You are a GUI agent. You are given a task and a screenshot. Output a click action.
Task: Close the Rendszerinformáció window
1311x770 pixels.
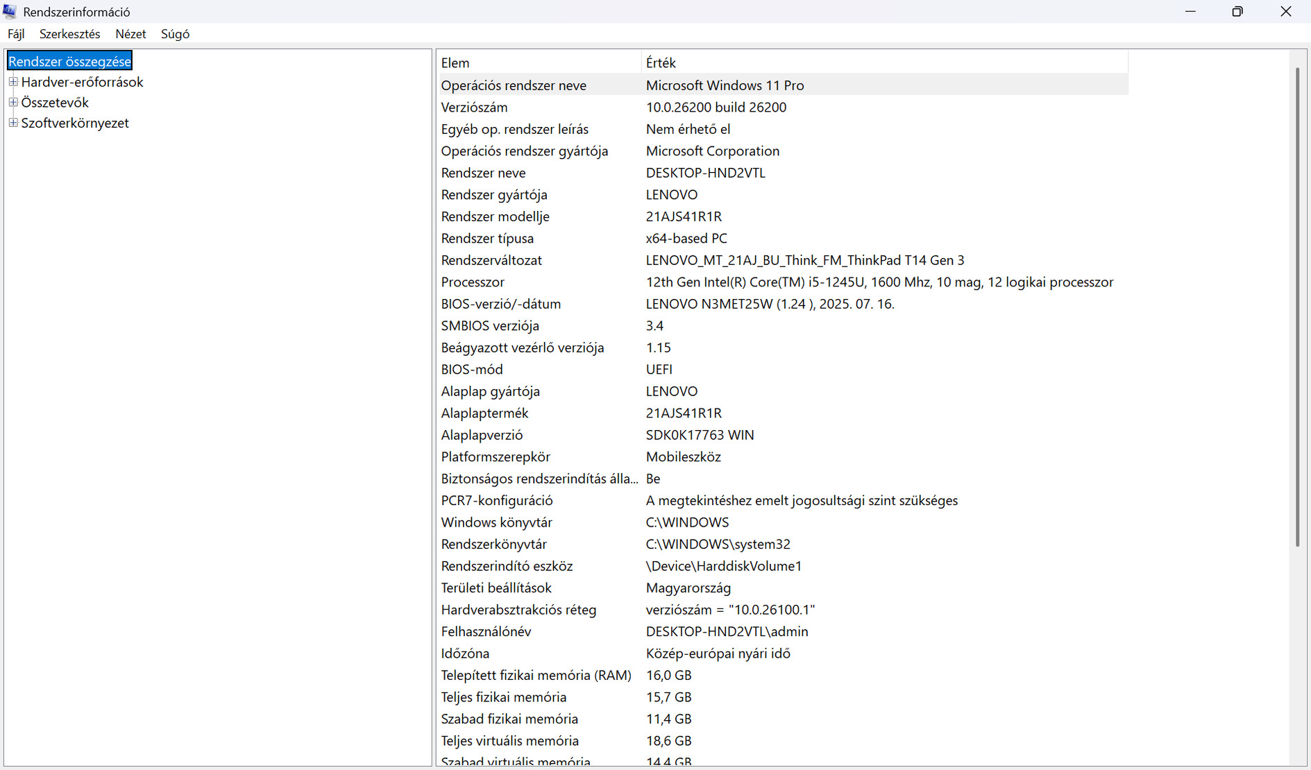pyautogui.click(x=1286, y=12)
